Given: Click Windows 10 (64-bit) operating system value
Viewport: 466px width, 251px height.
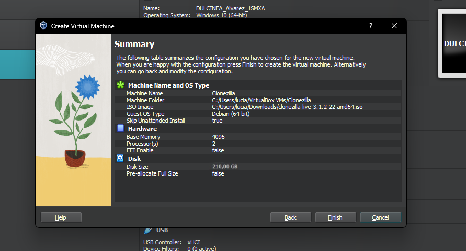Looking at the screenshot, I should [x=222, y=15].
